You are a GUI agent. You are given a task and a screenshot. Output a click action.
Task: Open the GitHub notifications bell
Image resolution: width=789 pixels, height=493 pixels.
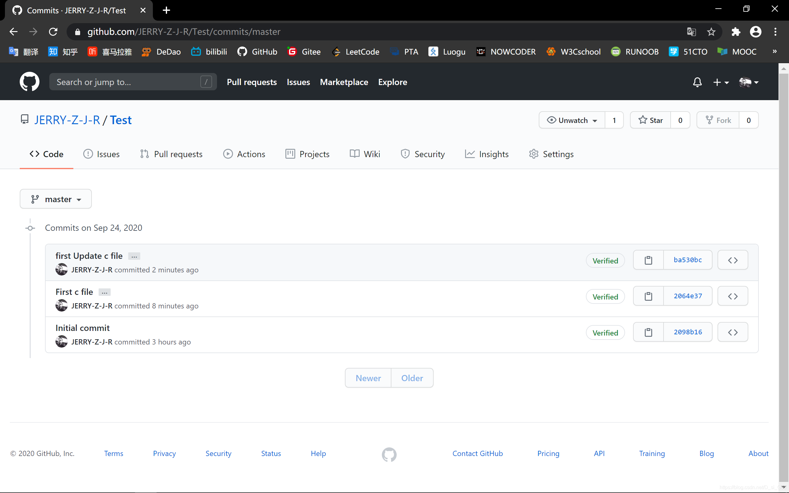point(697,82)
